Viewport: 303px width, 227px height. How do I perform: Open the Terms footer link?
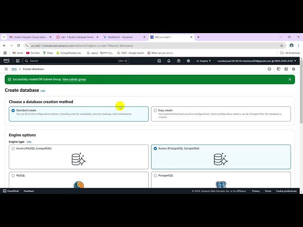pyautogui.click(x=268, y=191)
